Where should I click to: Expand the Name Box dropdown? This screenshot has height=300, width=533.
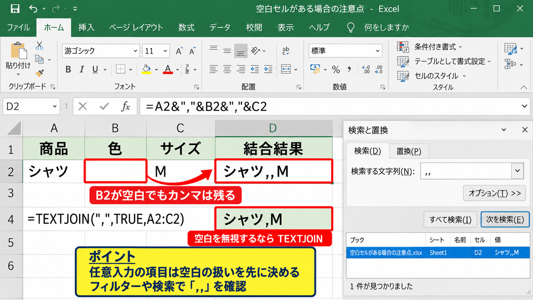tap(55, 106)
